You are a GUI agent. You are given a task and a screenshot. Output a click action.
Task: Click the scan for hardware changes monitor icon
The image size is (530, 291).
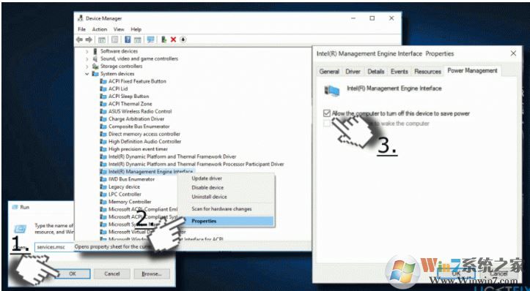tap(151, 39)
